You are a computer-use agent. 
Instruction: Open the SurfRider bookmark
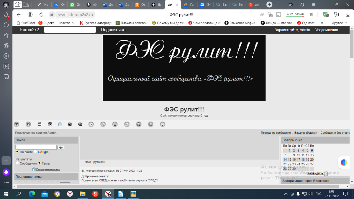[x=26, y=23]
